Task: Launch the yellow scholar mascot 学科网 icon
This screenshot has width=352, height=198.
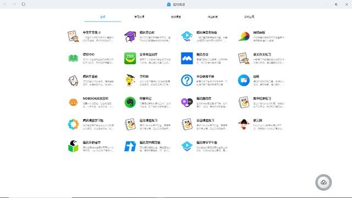Action: (130, 80)
